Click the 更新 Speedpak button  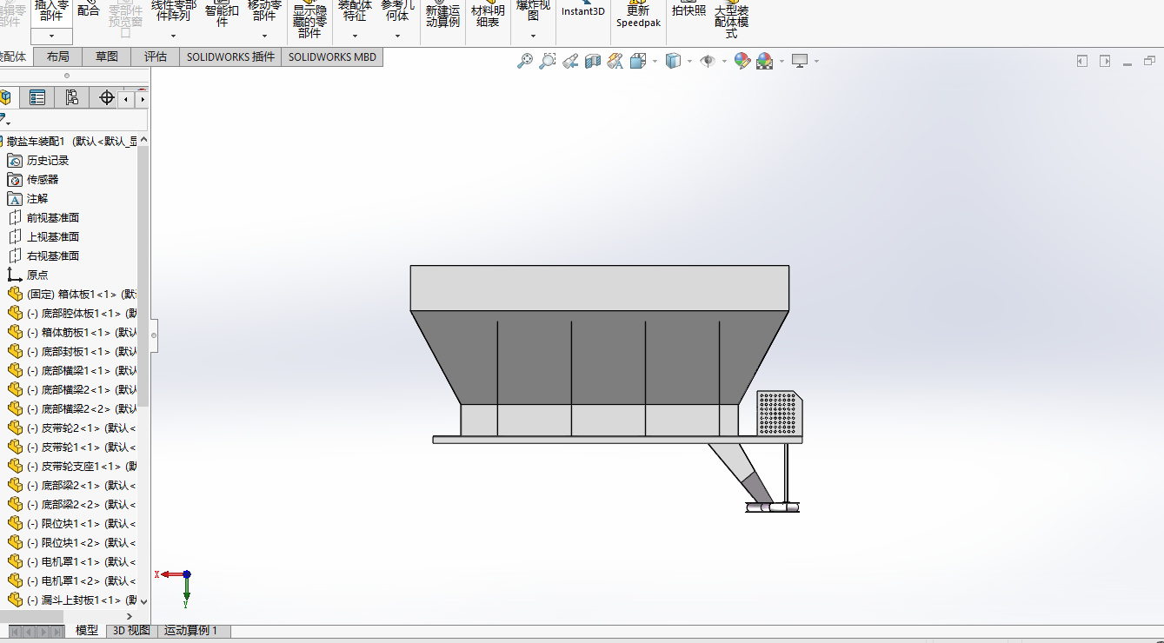[638, 14]
